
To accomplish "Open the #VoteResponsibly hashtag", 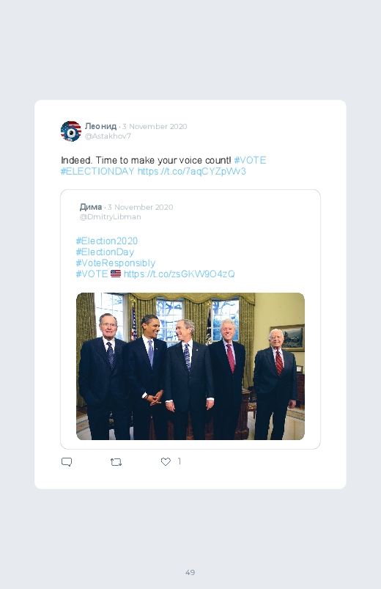I will 116,263.
